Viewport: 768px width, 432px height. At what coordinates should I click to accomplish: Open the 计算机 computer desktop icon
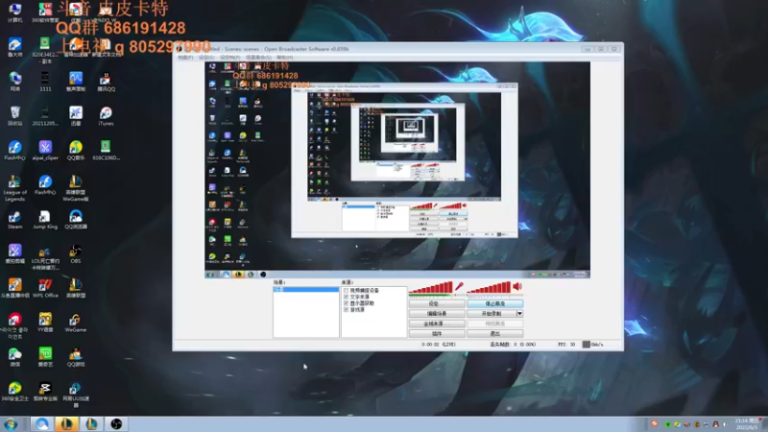click(x=14, y=12)
